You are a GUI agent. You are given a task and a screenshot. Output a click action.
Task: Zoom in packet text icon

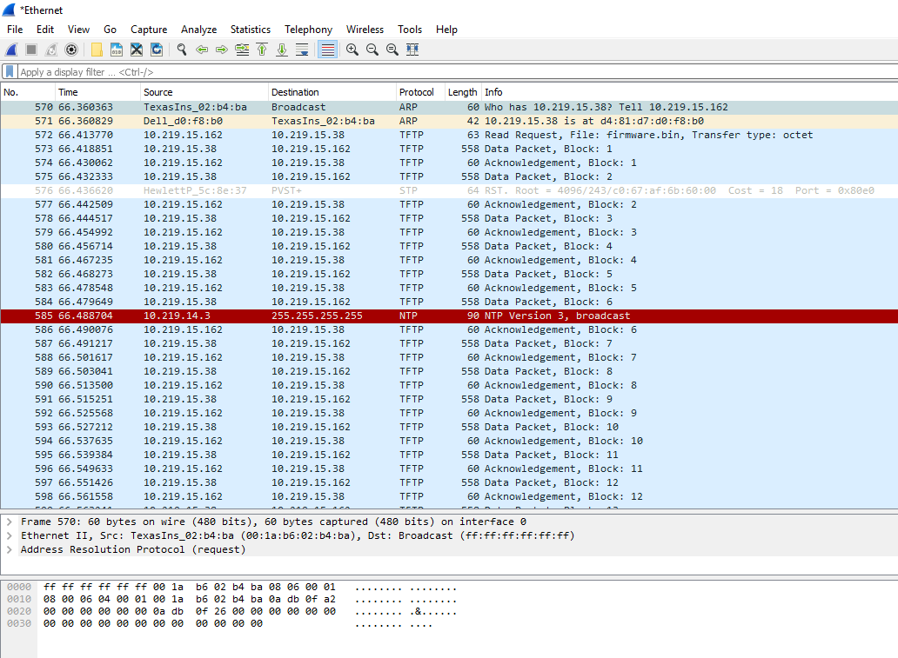[x=352, y=50]
